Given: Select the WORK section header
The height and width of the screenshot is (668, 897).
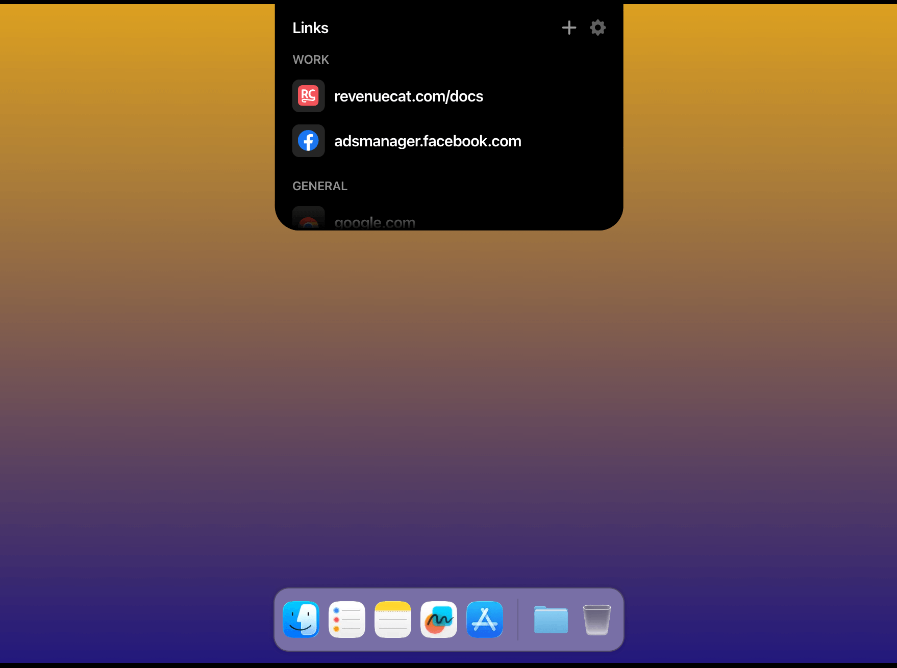Looking at the screenshot, I should [311, 60].
